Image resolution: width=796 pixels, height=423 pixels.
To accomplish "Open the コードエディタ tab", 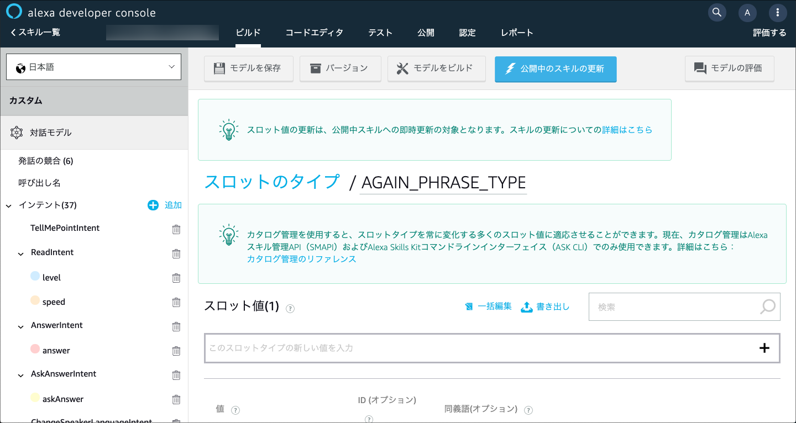I will coord(313,33).
